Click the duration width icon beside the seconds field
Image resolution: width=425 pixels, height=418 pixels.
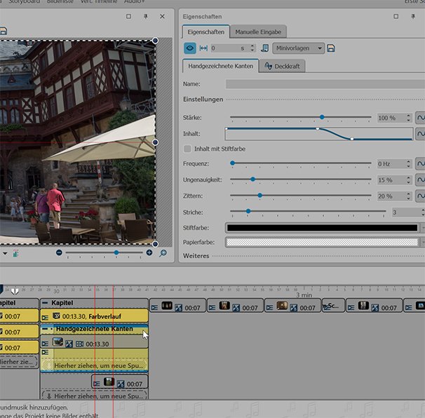[203, 48]
